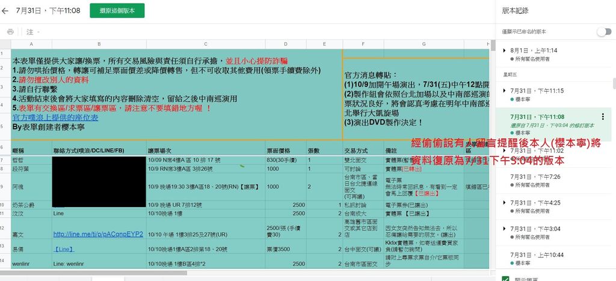
Task: Open the zoom dropdown in the toolbar
Action: coord(33,32)
